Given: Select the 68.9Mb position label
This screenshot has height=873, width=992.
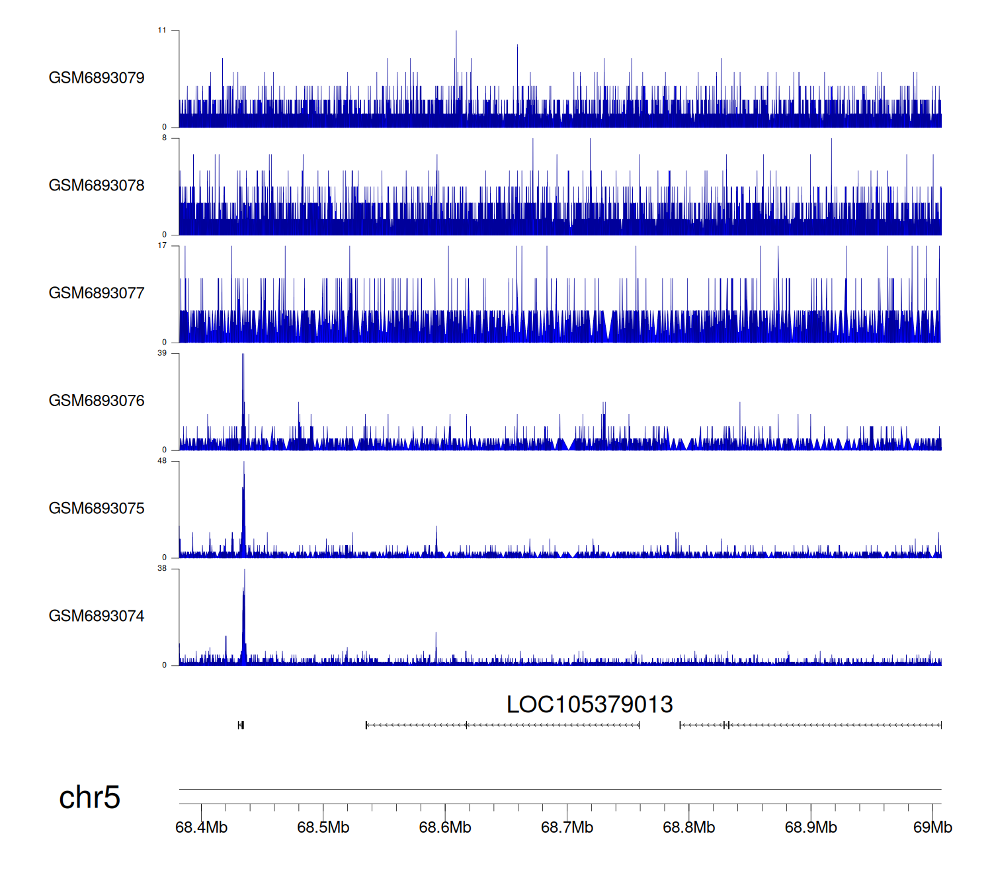Looking at the screenshot, I should [811, 828].
